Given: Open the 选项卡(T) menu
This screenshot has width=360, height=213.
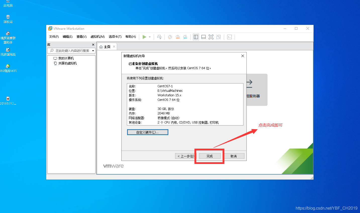Looking at the screenshot, I should click(115, 37).
